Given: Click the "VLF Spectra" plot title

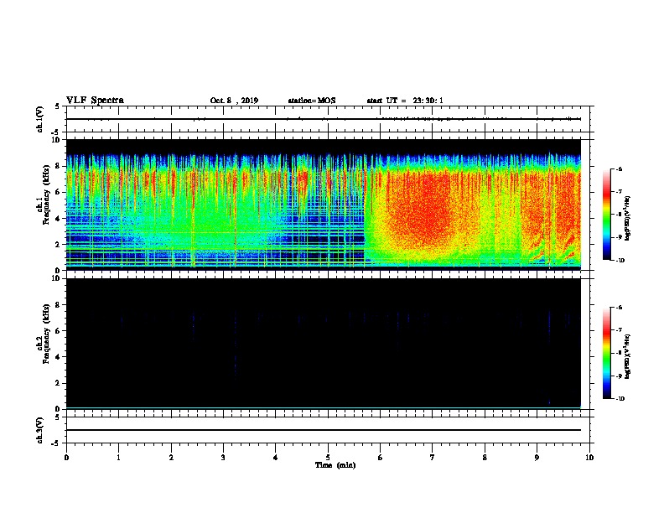Looking at the screenshot, I should (x=95, y=101).
